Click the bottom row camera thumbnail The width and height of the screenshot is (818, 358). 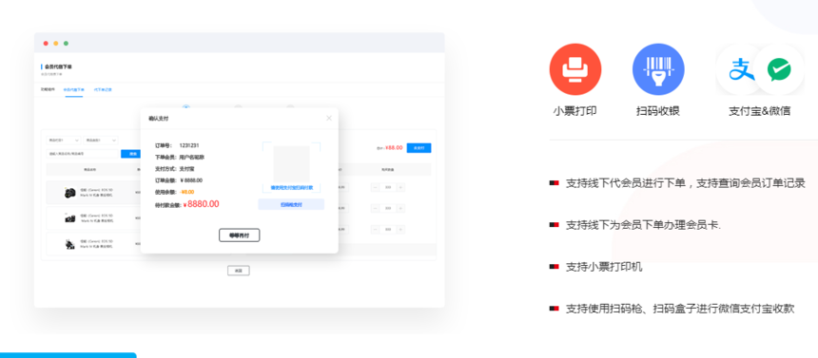(x=69, y=244)
